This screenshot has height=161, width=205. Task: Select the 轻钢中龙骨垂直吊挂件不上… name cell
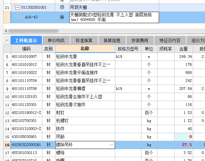[x=85, y=80]
